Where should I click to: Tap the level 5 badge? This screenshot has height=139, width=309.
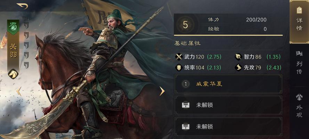[x=185, y=25]
